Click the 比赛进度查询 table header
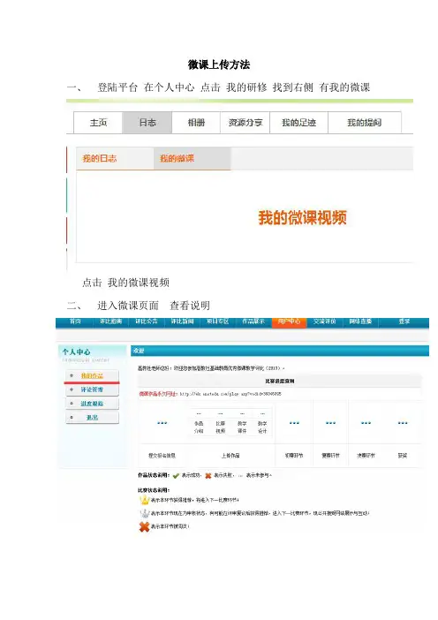The image size is (438, 620). [279, 382]
